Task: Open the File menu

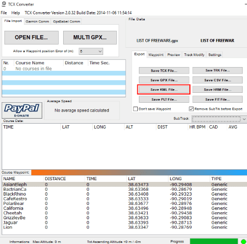Action: [x=4, y=13]
